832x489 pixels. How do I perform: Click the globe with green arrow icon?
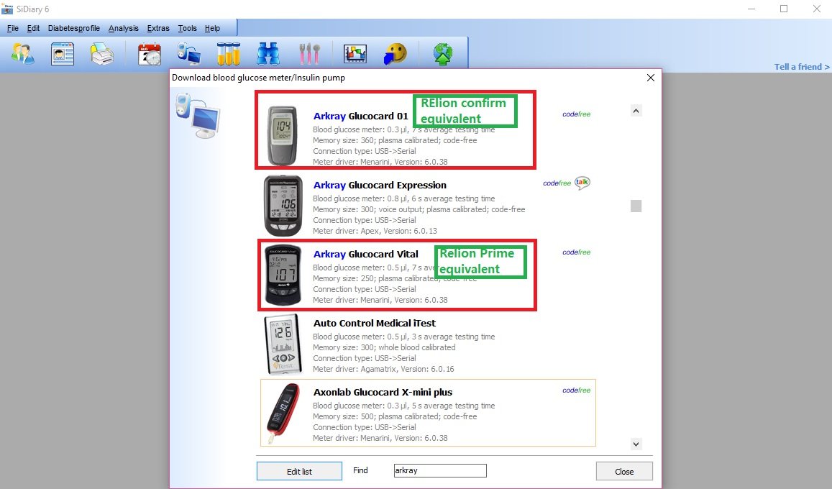pos(443,54)
